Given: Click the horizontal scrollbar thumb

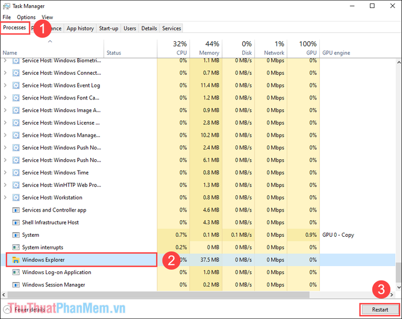Looking at the screenshot, I should (x=159, y=295).
